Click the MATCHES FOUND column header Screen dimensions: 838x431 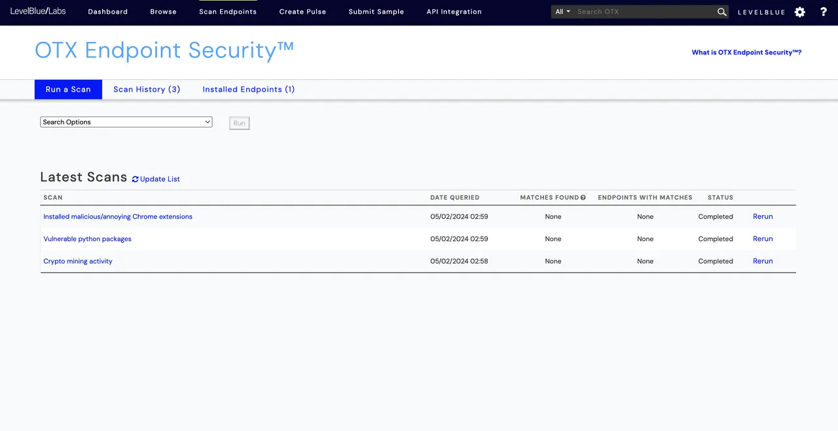click(x=549, y=198)
